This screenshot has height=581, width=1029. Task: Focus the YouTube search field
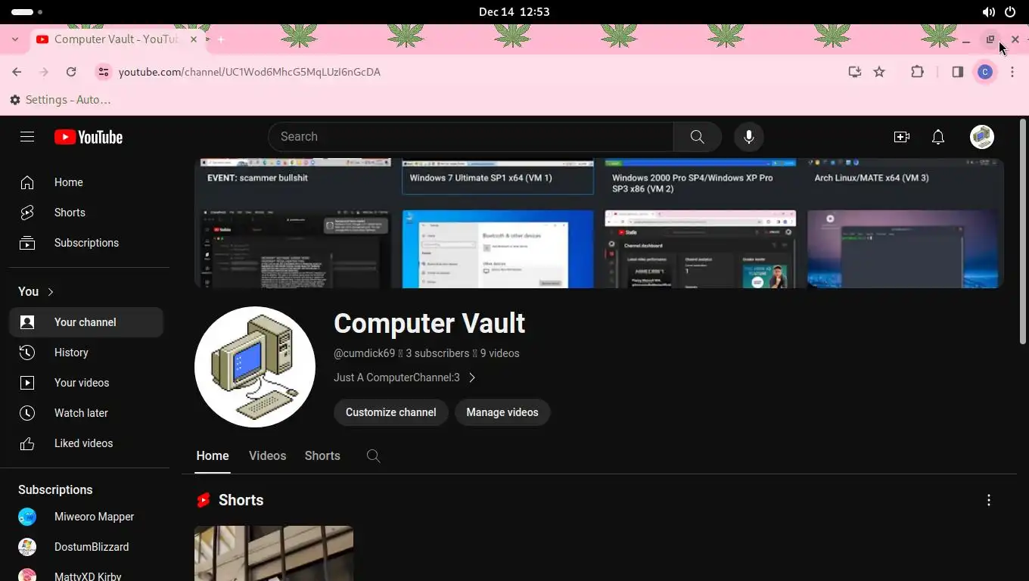point(471,137)
